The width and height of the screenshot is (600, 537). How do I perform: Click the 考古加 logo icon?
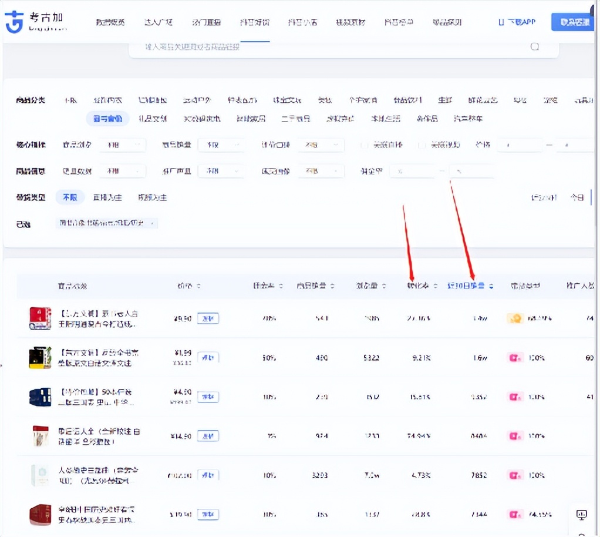(x=14, y=22)
